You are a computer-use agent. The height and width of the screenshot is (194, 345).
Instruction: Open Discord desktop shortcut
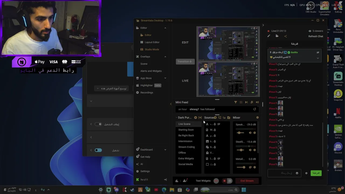(x=338, y=148)
